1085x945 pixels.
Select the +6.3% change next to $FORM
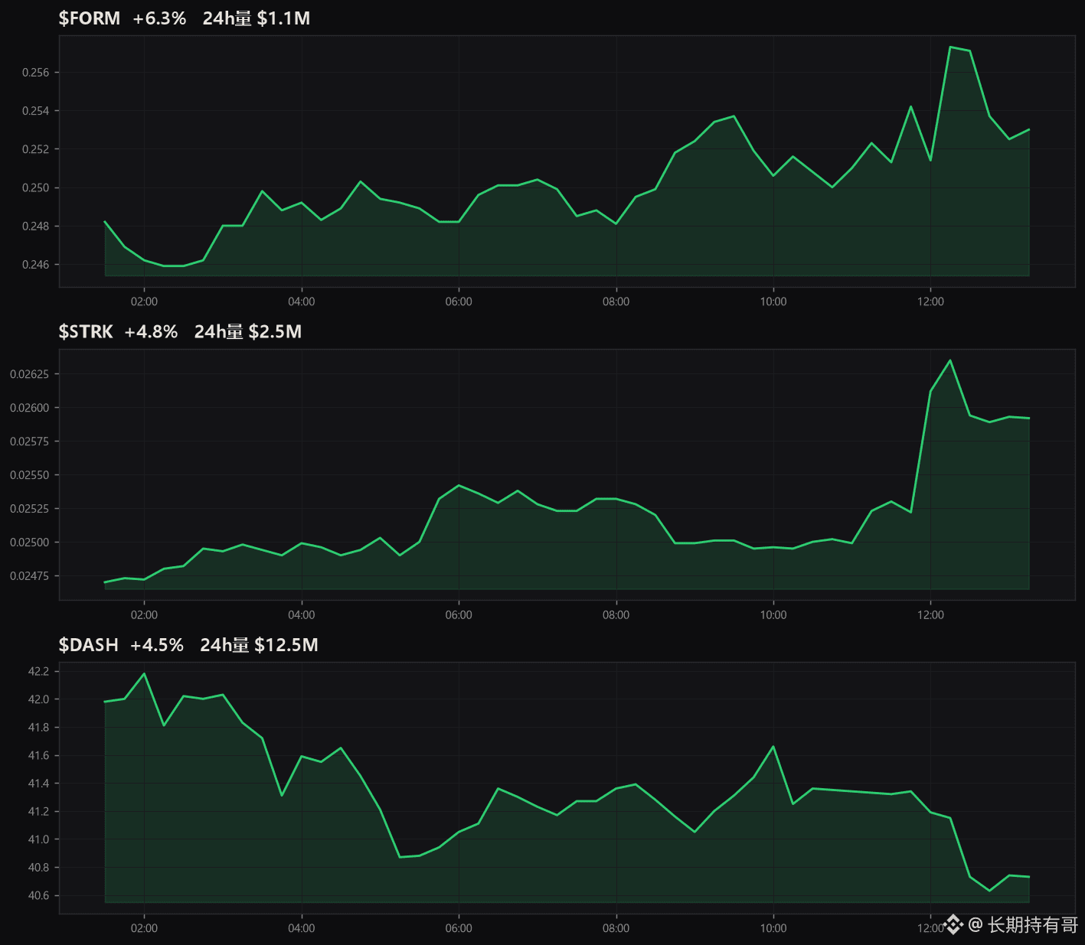(x=159, y=18)
